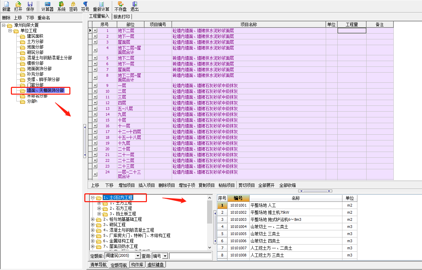Viewport: 422px width, 270px height.
Task: Expand the 桩与地基基础工程 tree node
Action: (x=93, y=219)
